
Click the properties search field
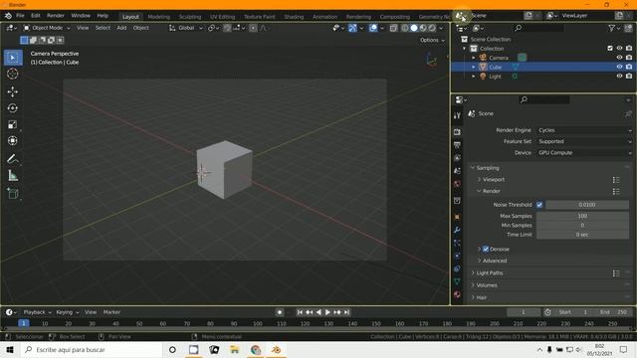point(544,99)
